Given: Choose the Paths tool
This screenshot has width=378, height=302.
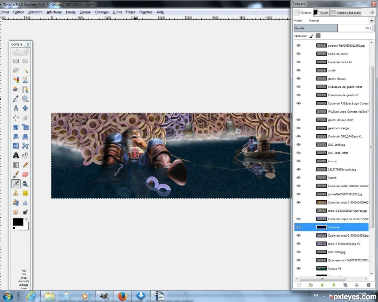Looking at the screenshot, I should coord(25,89).
